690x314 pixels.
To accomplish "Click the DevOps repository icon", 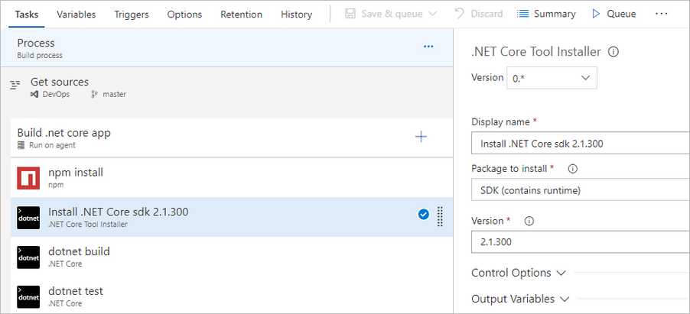I will [34, 94].
